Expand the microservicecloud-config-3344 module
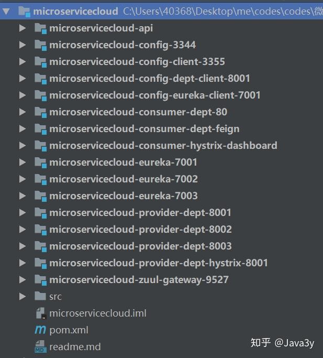Viewport: 323px width, 358px height. (x=23, y=45)
